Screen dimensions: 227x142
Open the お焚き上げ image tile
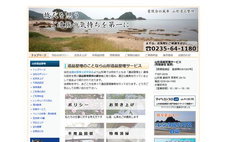click(x=126, y=104)
